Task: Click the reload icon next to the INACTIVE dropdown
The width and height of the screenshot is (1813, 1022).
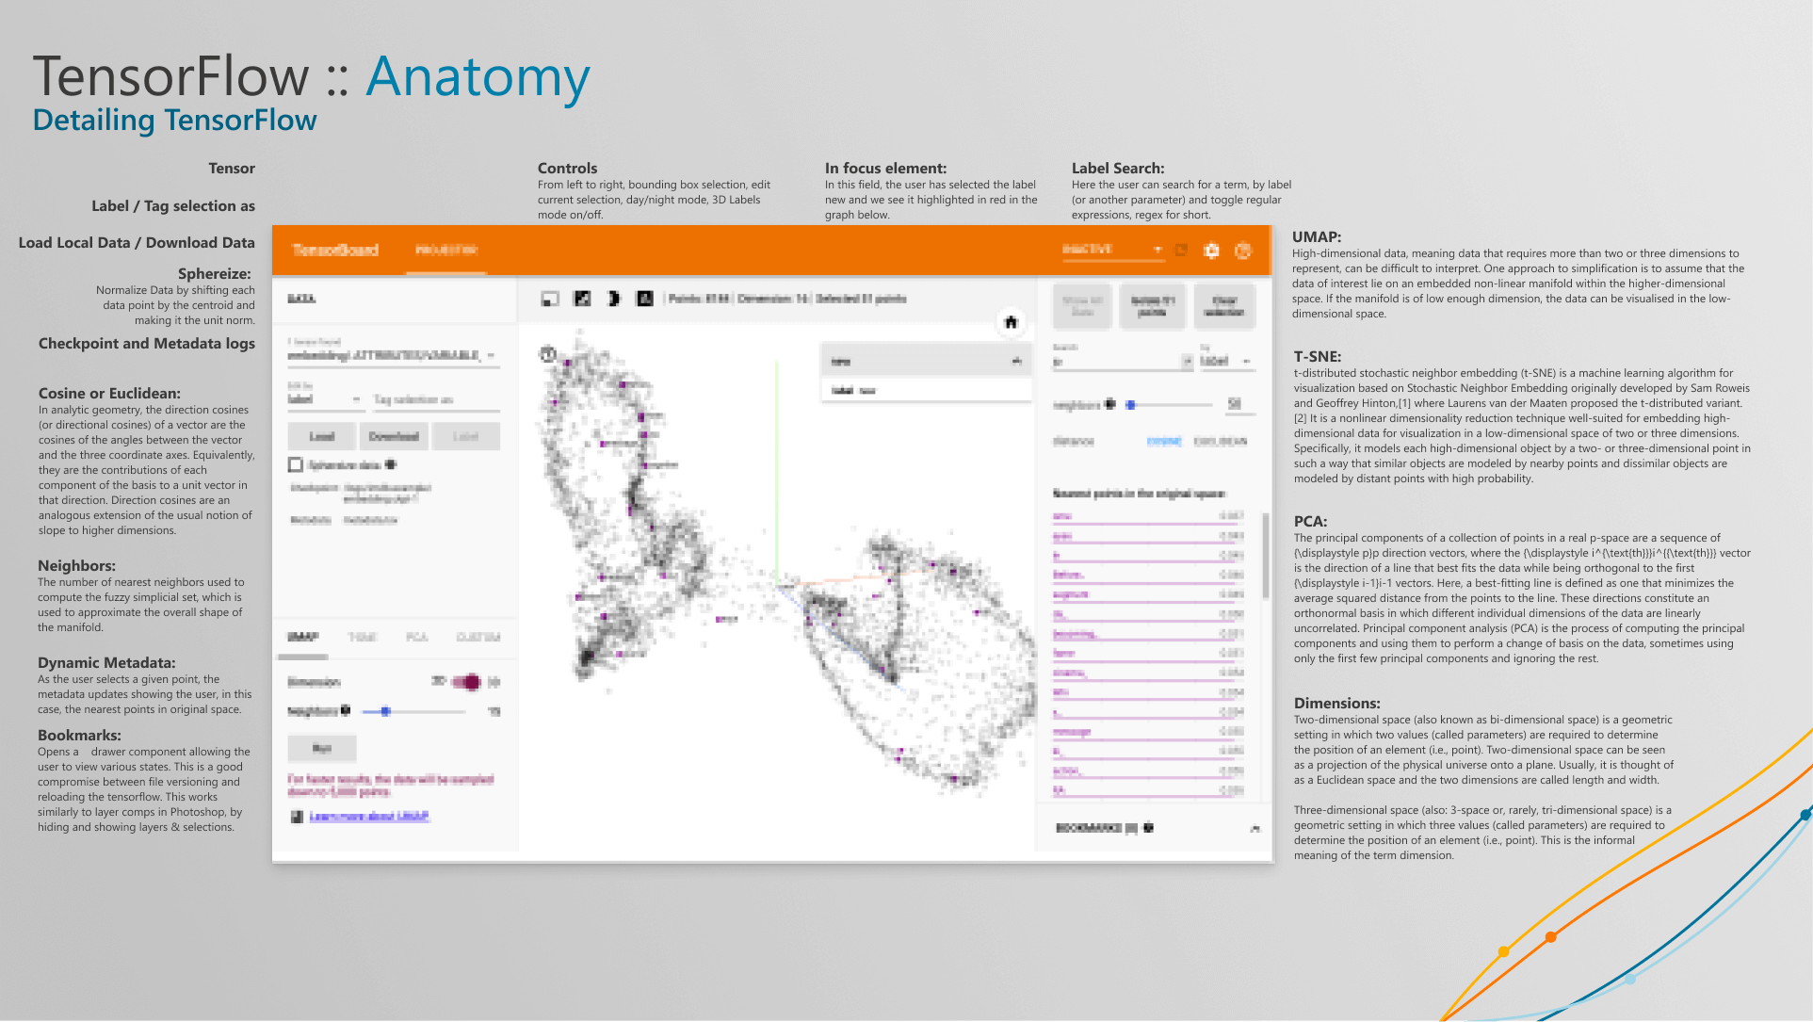Action: [1181, 251]
